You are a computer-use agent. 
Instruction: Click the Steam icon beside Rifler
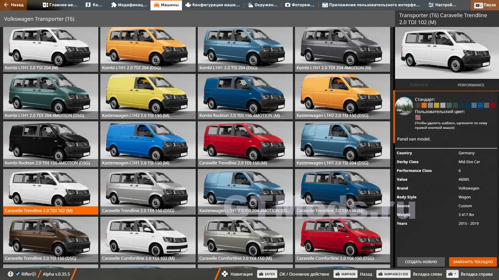coord(18,274)
